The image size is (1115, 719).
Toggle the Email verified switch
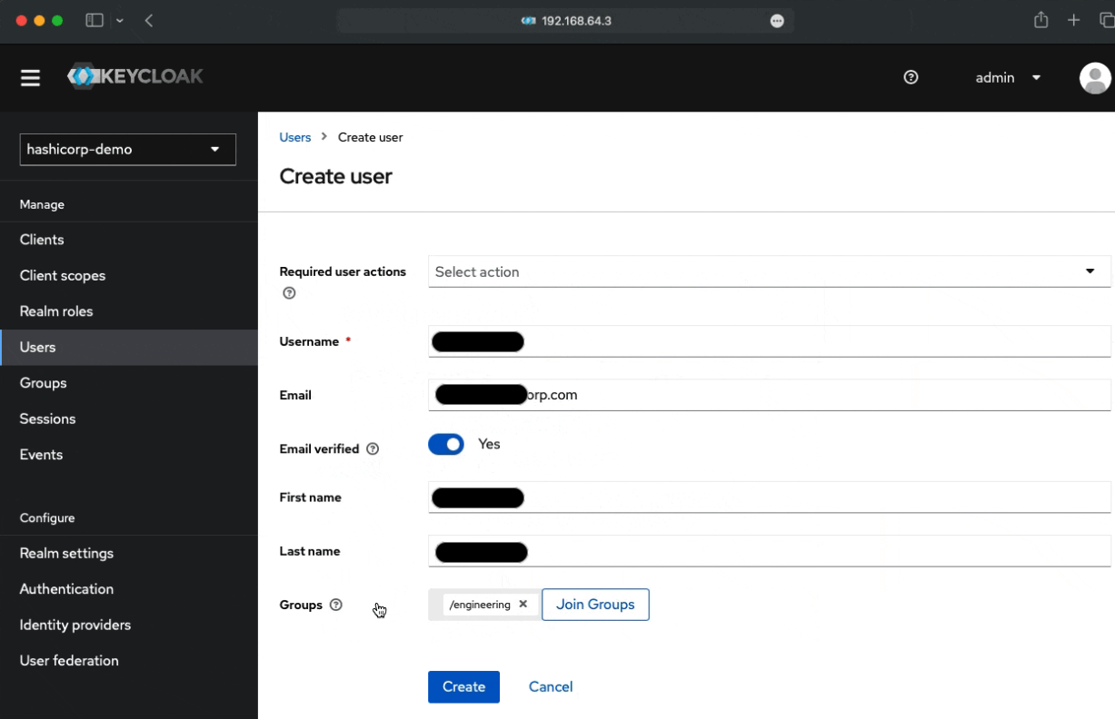pyautogui.click(x=446, y=445)
